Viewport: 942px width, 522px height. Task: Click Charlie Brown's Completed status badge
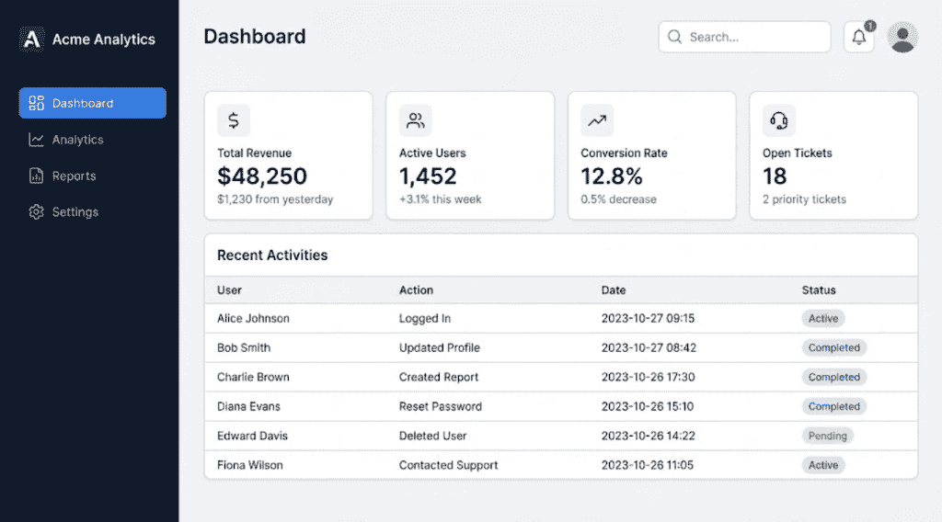pyautogui.click(x=833, y=378)
